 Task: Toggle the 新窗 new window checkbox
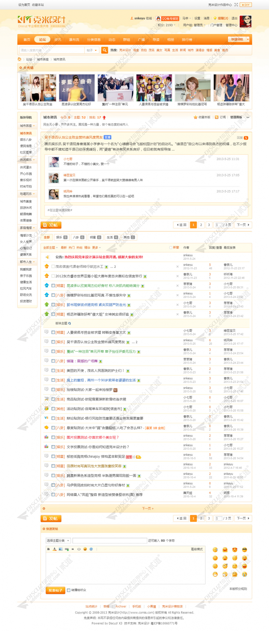[171, 248]
